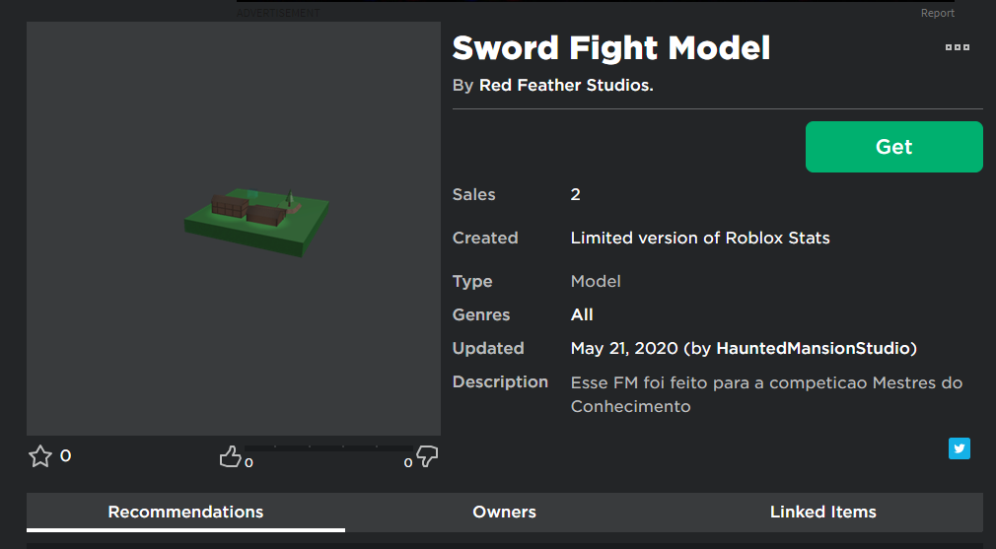
Task: Click the thumbs up like icon
Action: pyautogui.click(x=230, y=456)
